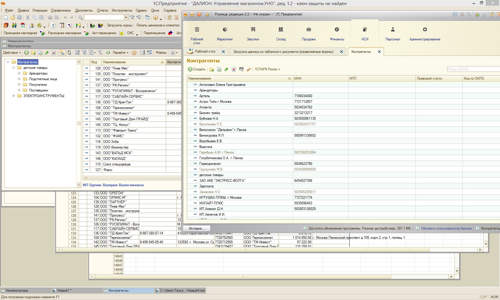Open the Склад section in Розница
The width and height of the screenshot is (500, 300).
click(281, 34)
